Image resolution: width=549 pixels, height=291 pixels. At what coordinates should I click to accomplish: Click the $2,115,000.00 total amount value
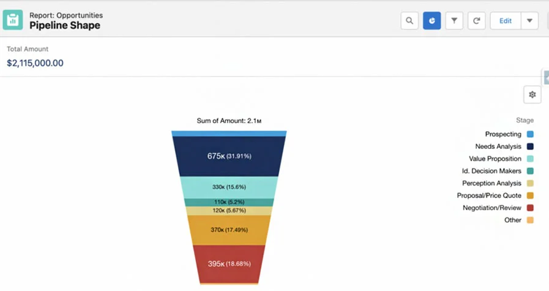click(35, 63)
